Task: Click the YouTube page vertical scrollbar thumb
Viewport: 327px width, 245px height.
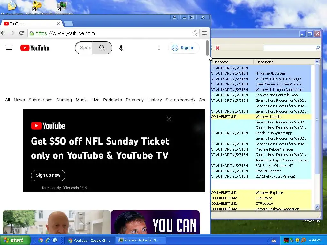Action: tap(207, 48)
